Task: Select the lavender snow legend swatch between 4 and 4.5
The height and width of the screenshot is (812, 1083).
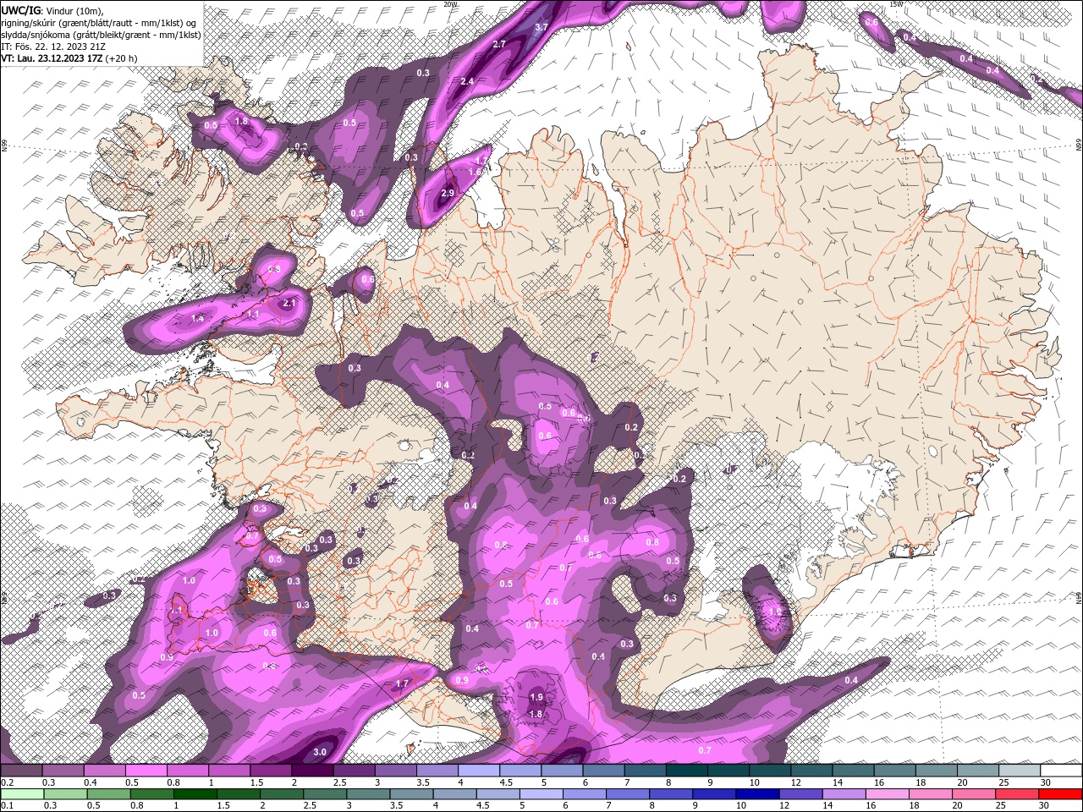Action: [478, 771]
